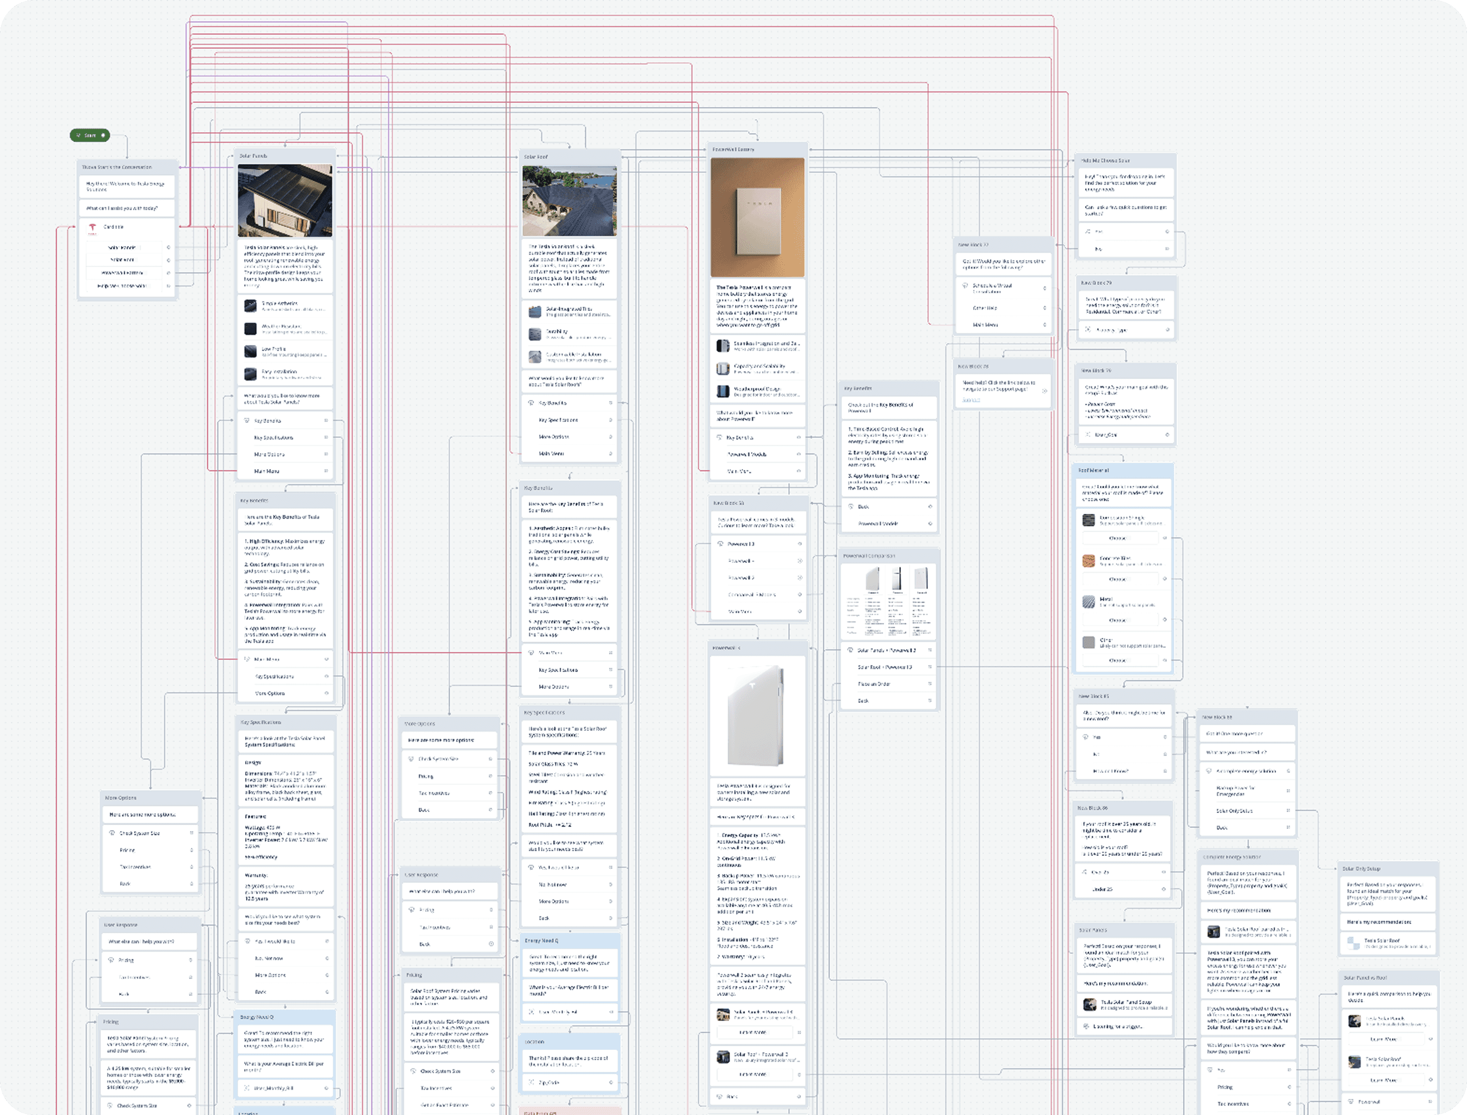
Task: Click the Listening for a trigger step icon
Action: 1086,1026
